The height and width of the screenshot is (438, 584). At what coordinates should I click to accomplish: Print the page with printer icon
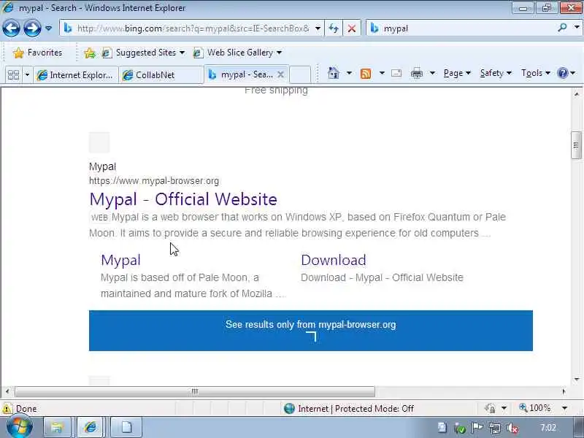tap(416, 74)
